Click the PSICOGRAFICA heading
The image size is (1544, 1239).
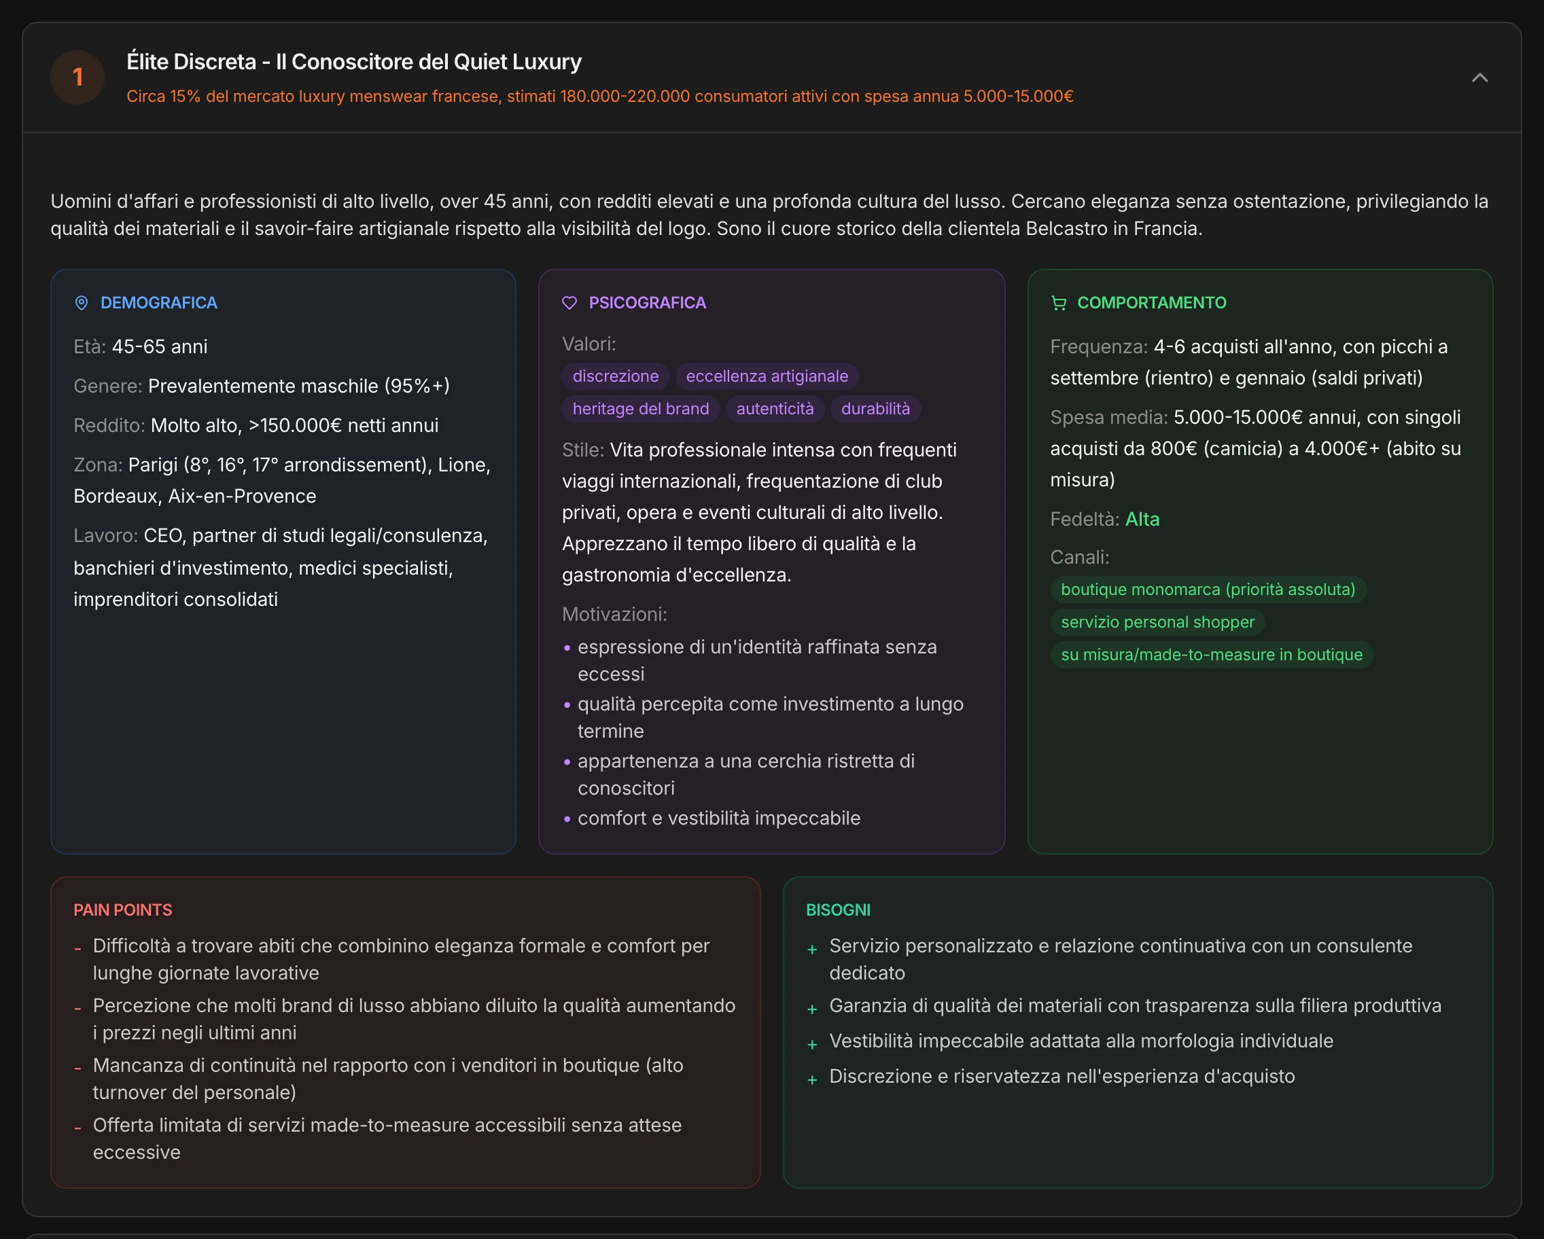[x=647, y=303]
